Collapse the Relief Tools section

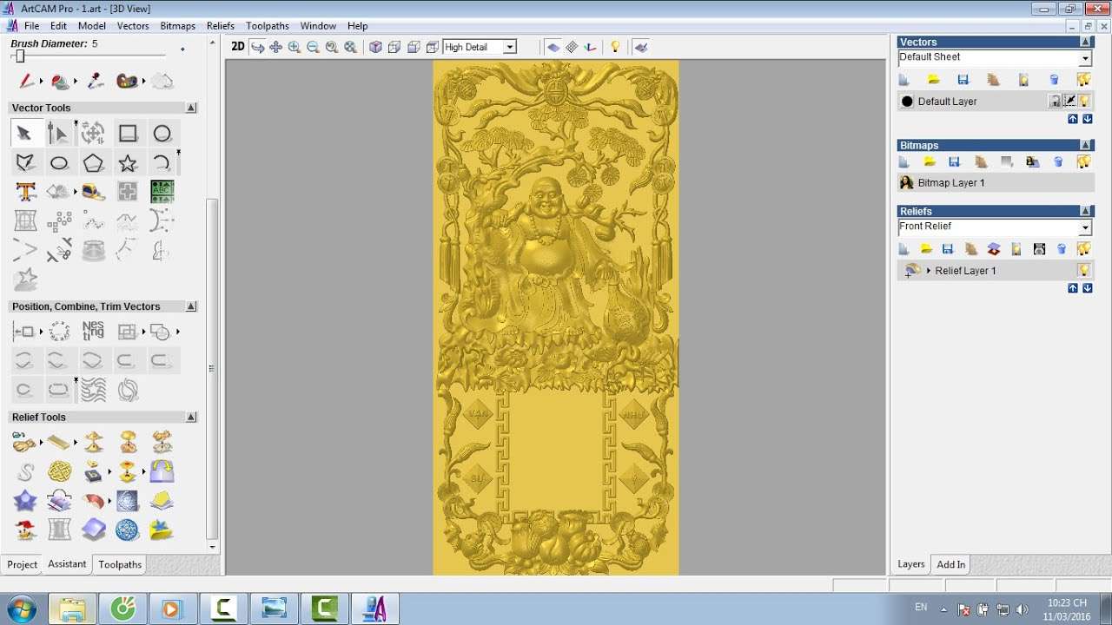tap(191, 417)
